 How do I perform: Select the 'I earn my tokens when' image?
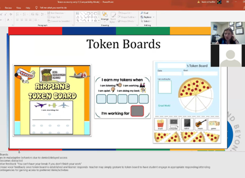[122, 97]
